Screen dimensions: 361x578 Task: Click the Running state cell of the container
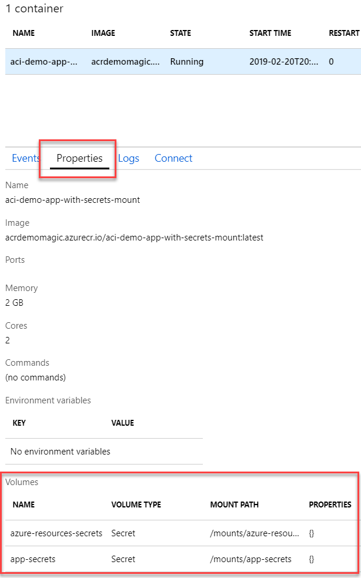[187, 61]
